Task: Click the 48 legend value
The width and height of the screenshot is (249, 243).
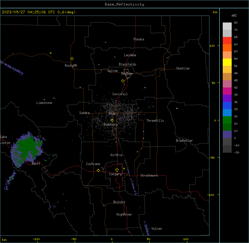Action: tap(236, 73)
